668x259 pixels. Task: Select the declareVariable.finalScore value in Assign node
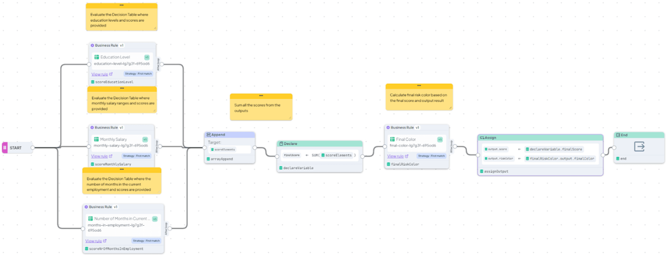[x=554, y=149]
